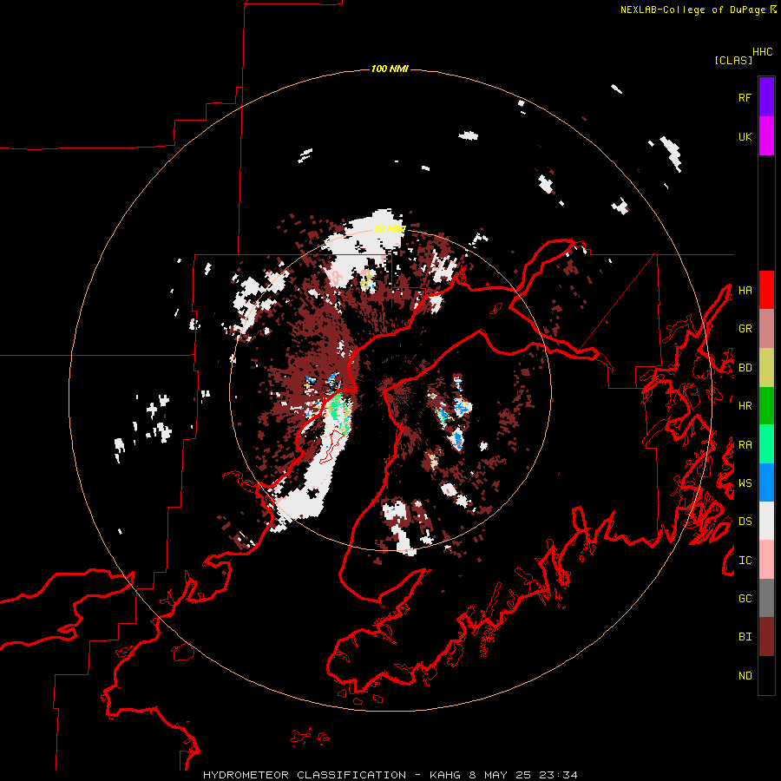Click the 'KAHG' radar site identifier
The height and width of the screenshot is (781, 781).
coord(445,775)
